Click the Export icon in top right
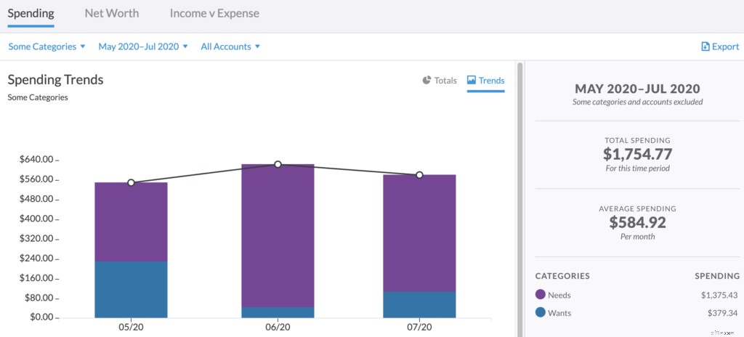 click(x=705, y=46)
